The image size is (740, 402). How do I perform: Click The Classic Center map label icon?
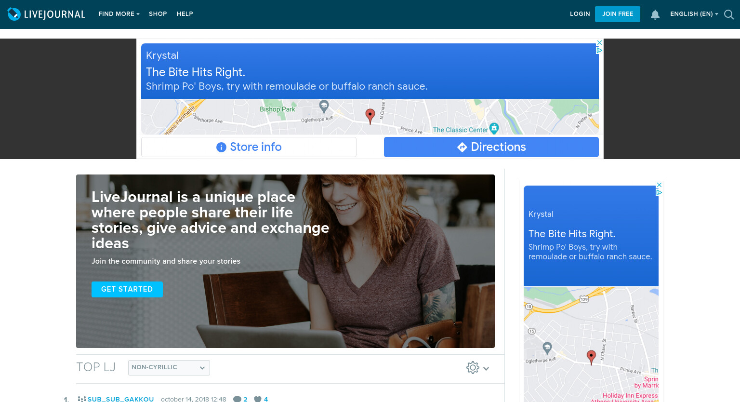[494, 128]
